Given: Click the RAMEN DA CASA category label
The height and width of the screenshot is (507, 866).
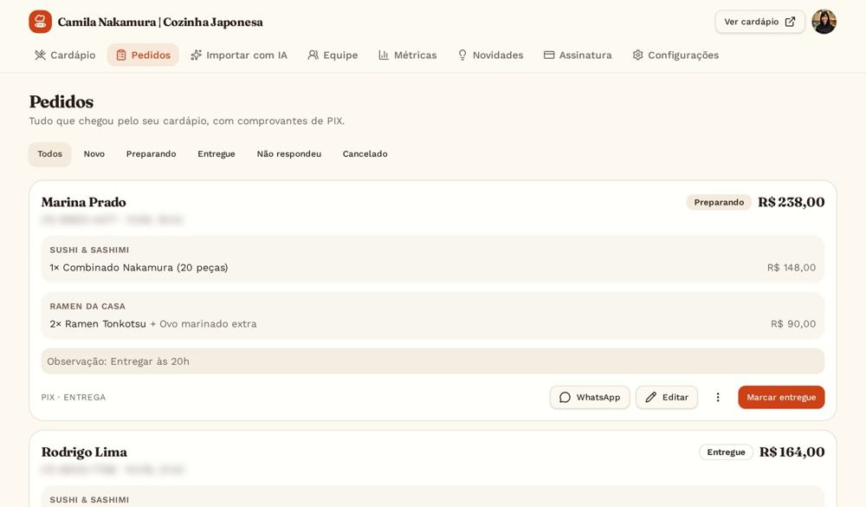Looking at the screenshot, I should pos(87,306).
